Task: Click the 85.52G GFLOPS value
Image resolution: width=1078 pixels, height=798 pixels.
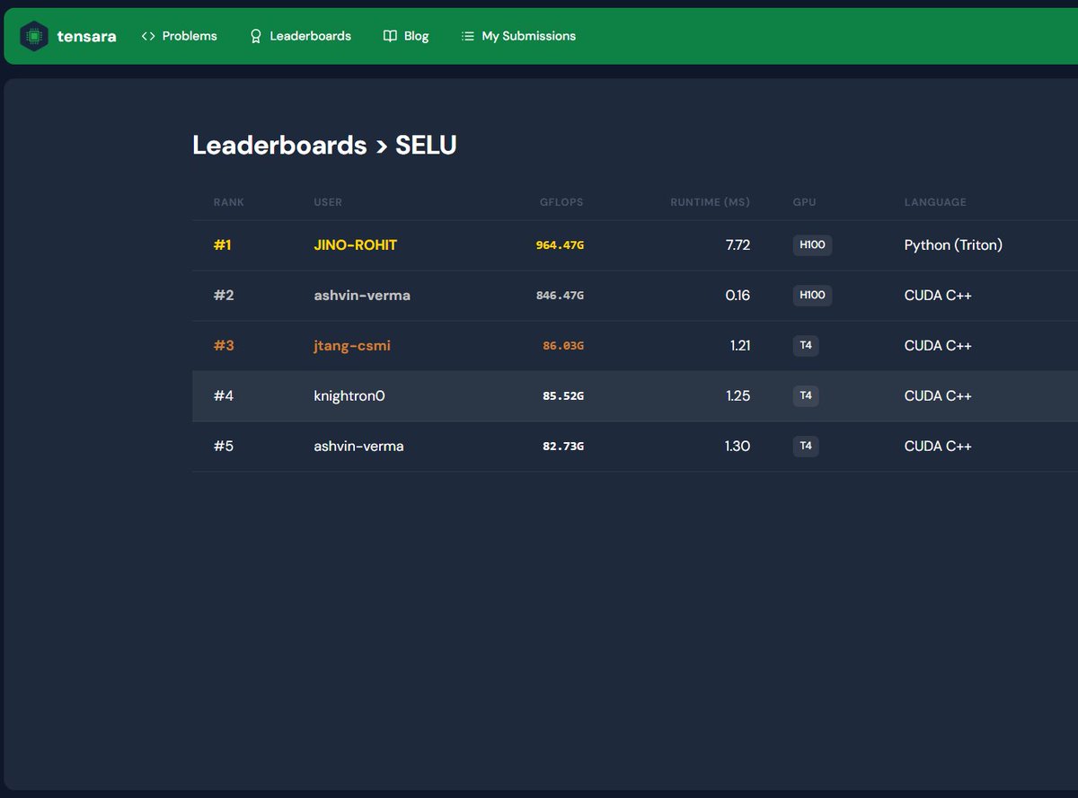Action: pyautogui.click(x=563, y=396)
